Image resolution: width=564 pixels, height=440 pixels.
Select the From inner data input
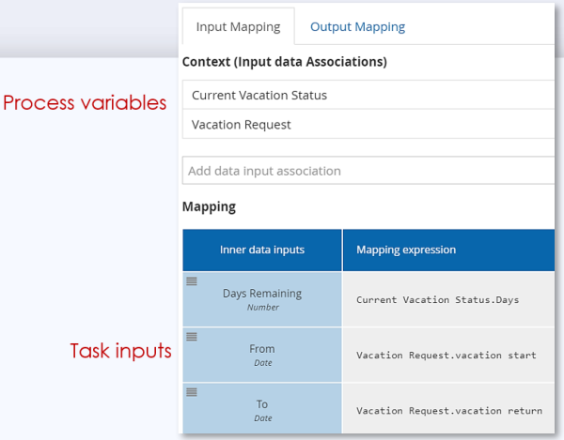point(262,349)
